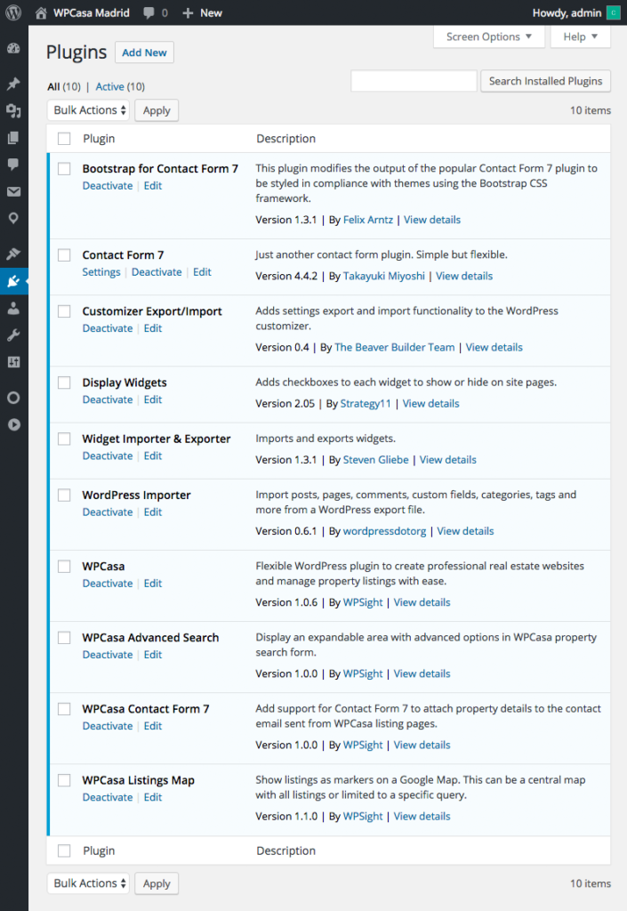Viewport: 627px width, 911px height.
Task: Deactivate the Display Widgets plugin
Action: tap(108, 399)
